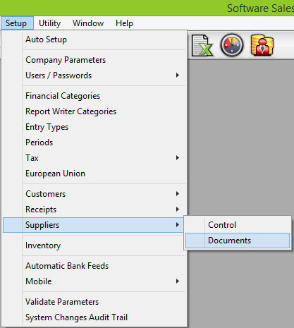Expand the Users / Passwords submenu arrow
Screen dimensions: 294x328
(178, 75)
